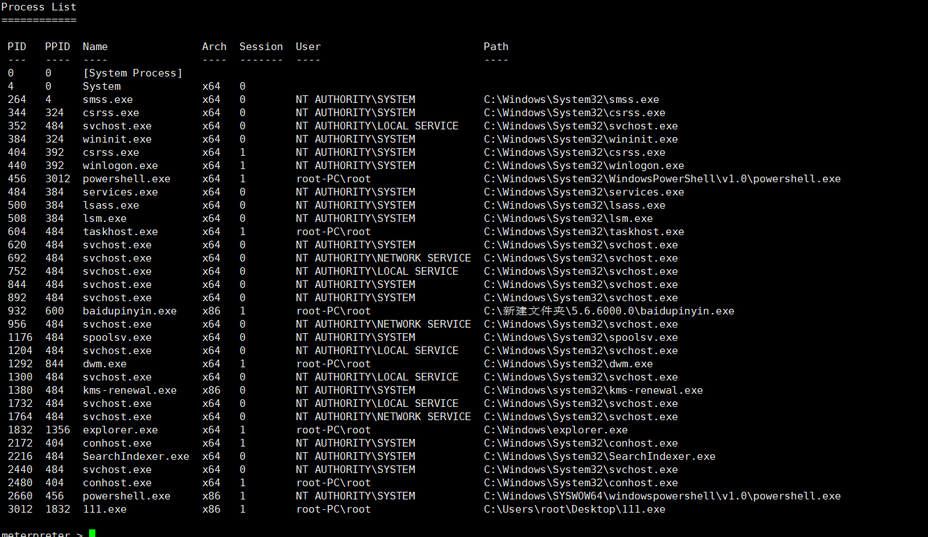Screen dimensions: 928x537
Task: Click the SYSWOW64 powershell.exe path
Action: pyautogui.click(x=662, y=496)
